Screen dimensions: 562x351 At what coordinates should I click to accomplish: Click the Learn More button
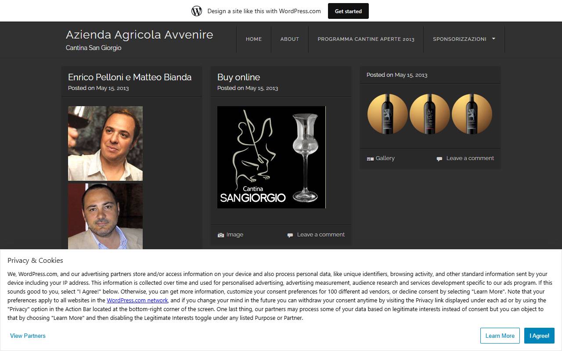pyautogui.click(x=500, y=336)
